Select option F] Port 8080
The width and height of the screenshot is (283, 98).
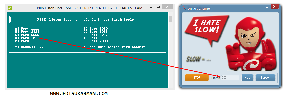96,29
